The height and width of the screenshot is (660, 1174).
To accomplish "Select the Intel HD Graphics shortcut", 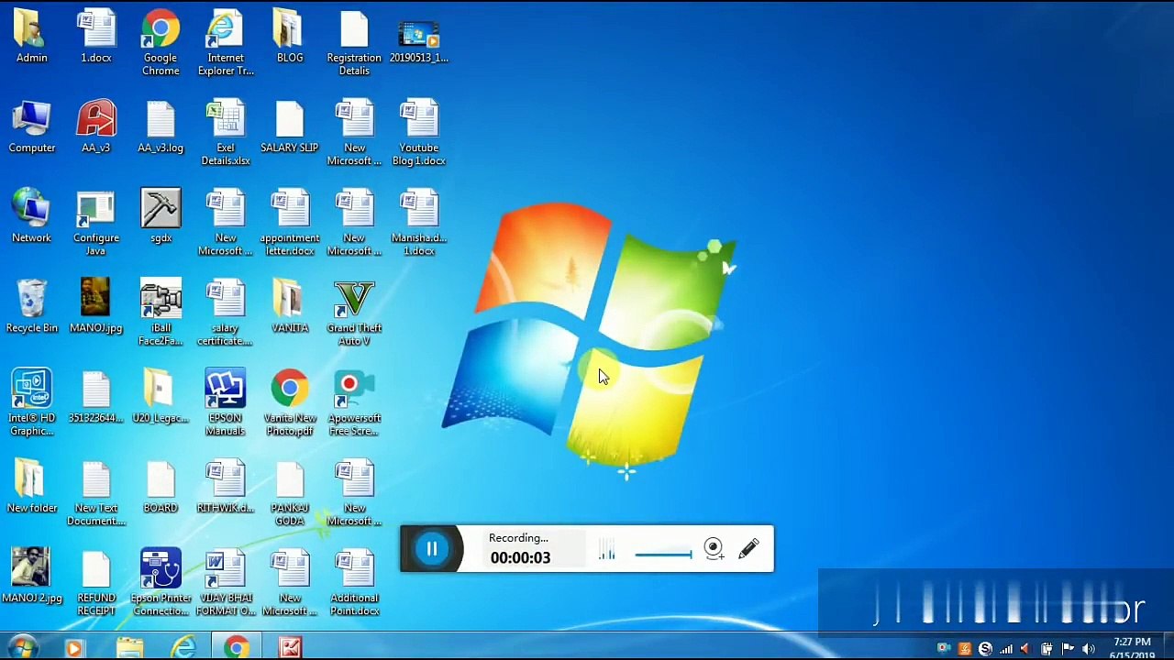I will click(32, 402).
